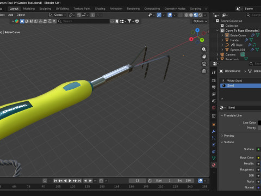
Task: Add a new workspace tab with plus
Action: pos(206,9)
